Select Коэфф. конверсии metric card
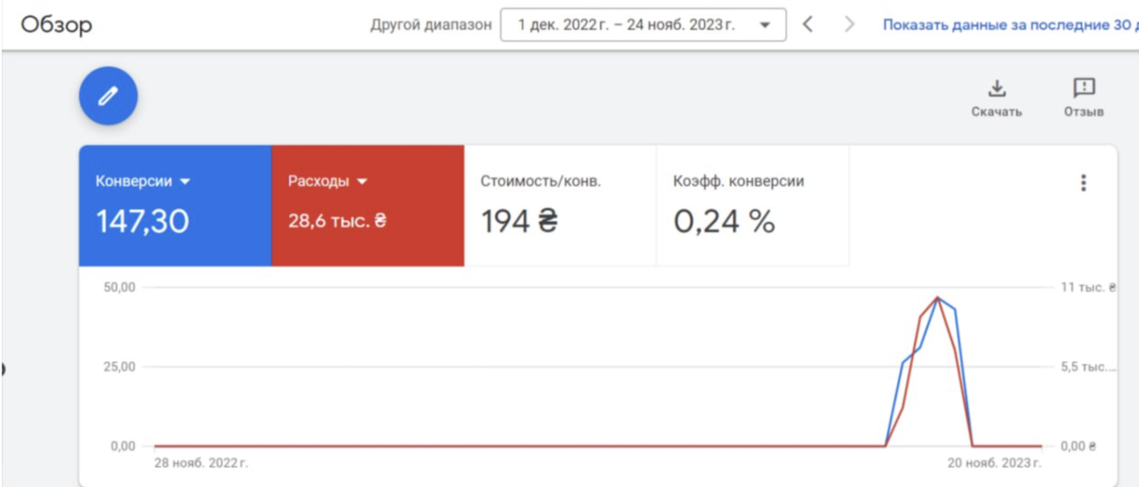This screenshot has width=1139, height=487. pos(753,205)
